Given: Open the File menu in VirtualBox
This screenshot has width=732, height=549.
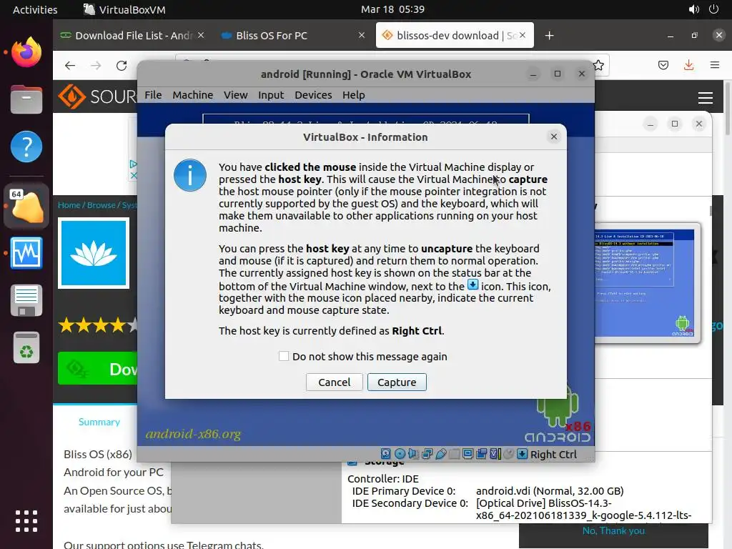Looking at the screenshot, I should (x=153, y=95).
